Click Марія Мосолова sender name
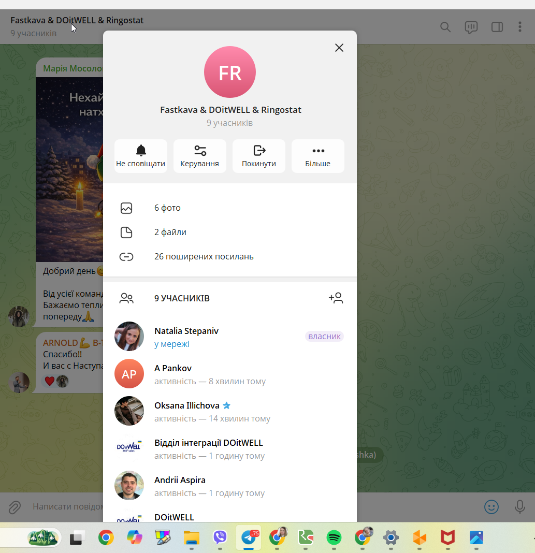Viewport: 535px width, 553px height. 73,68
